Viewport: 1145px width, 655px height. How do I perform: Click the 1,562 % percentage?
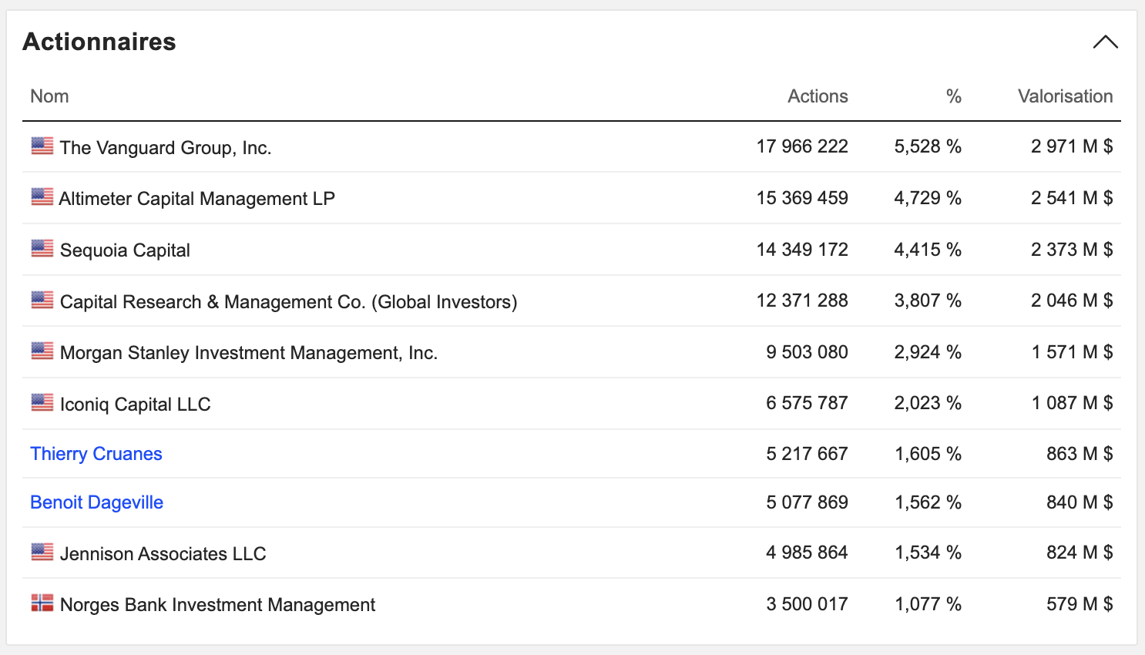tap(928, 502)
